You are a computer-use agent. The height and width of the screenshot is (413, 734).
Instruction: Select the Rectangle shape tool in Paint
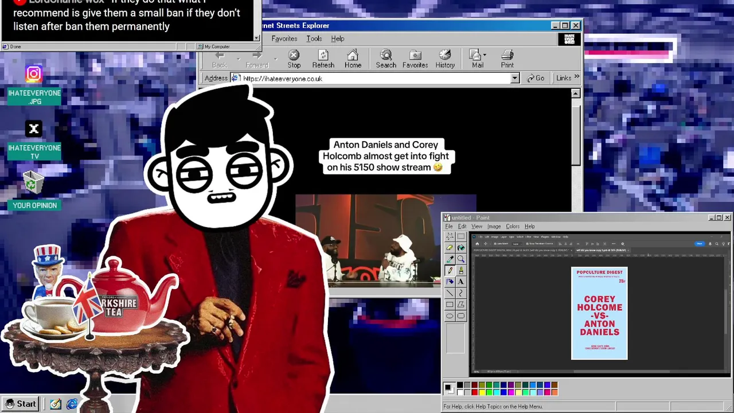[450, 304]
